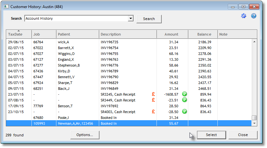Click green checkmark beside -28.50 amount

(184, 111)
